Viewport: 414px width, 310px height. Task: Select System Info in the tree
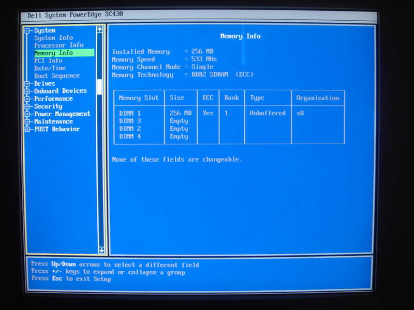(x=53, y=38)
